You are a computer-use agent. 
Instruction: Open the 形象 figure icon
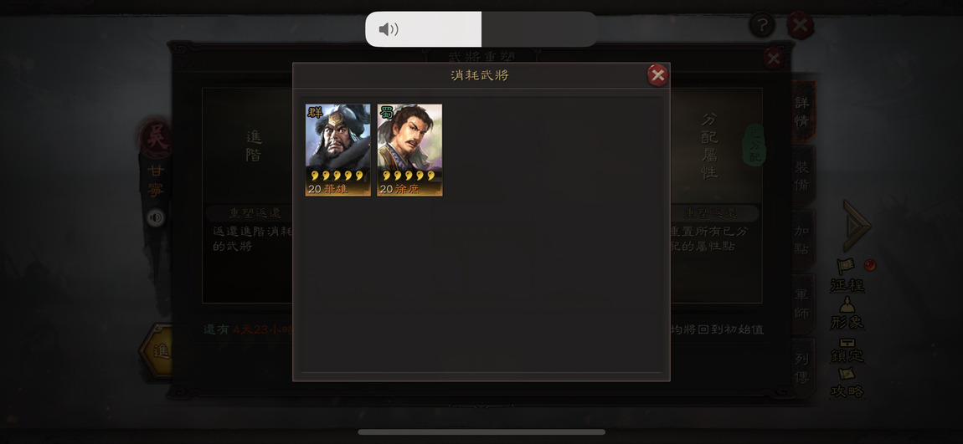(x=847, y=314)
